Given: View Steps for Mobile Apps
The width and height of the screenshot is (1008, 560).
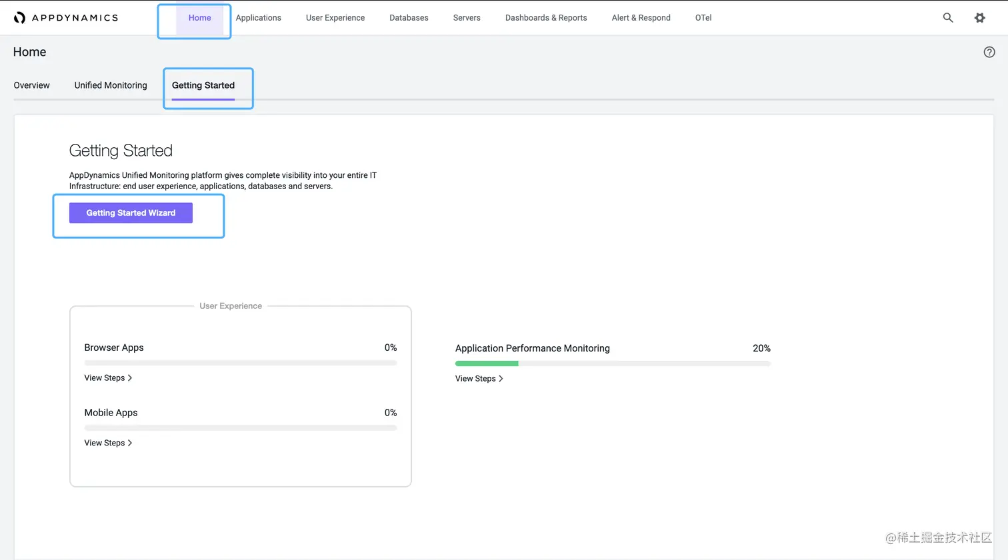Looking at the screenshot, I should click(x=108, y=443).
